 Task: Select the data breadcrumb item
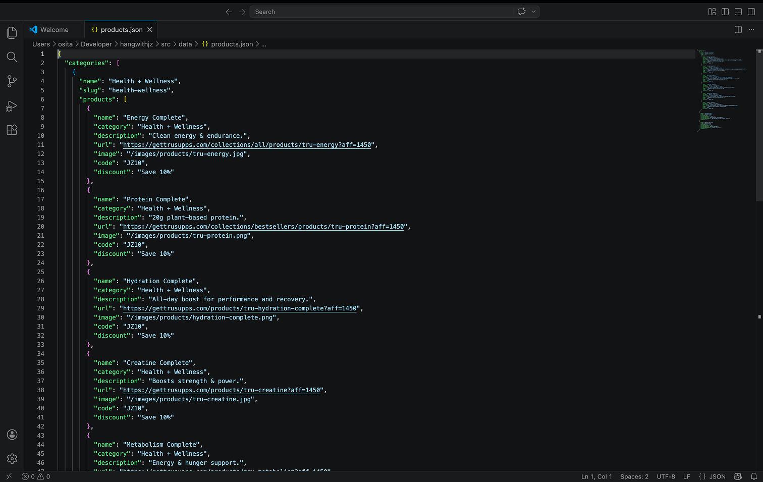(x=185, y=44)
